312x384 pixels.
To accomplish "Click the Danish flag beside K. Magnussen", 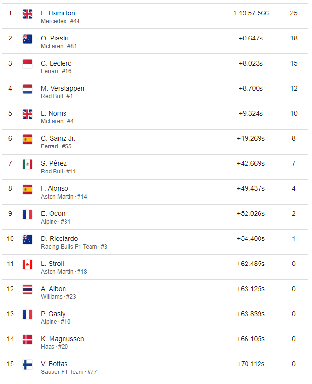I will (27, 340).
